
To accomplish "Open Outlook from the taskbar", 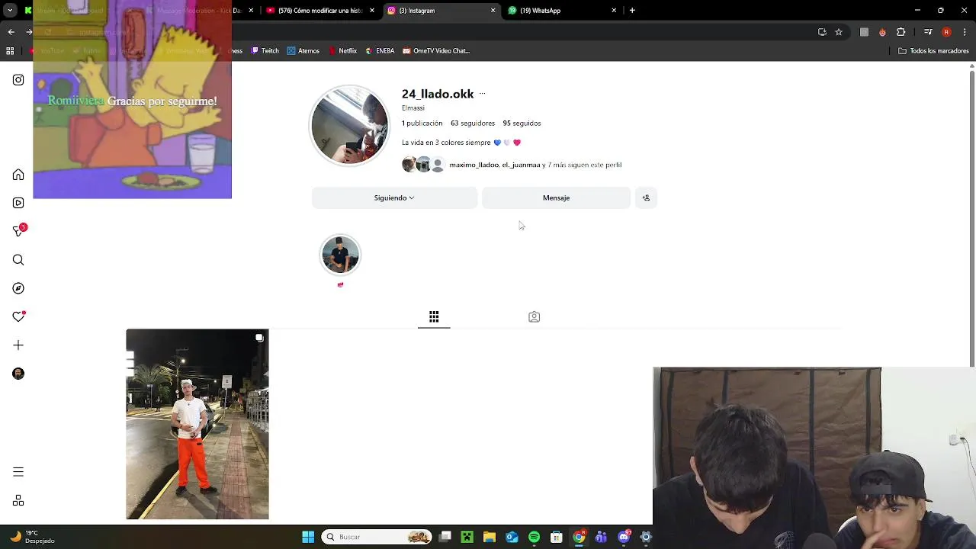I will pos(512,537).
